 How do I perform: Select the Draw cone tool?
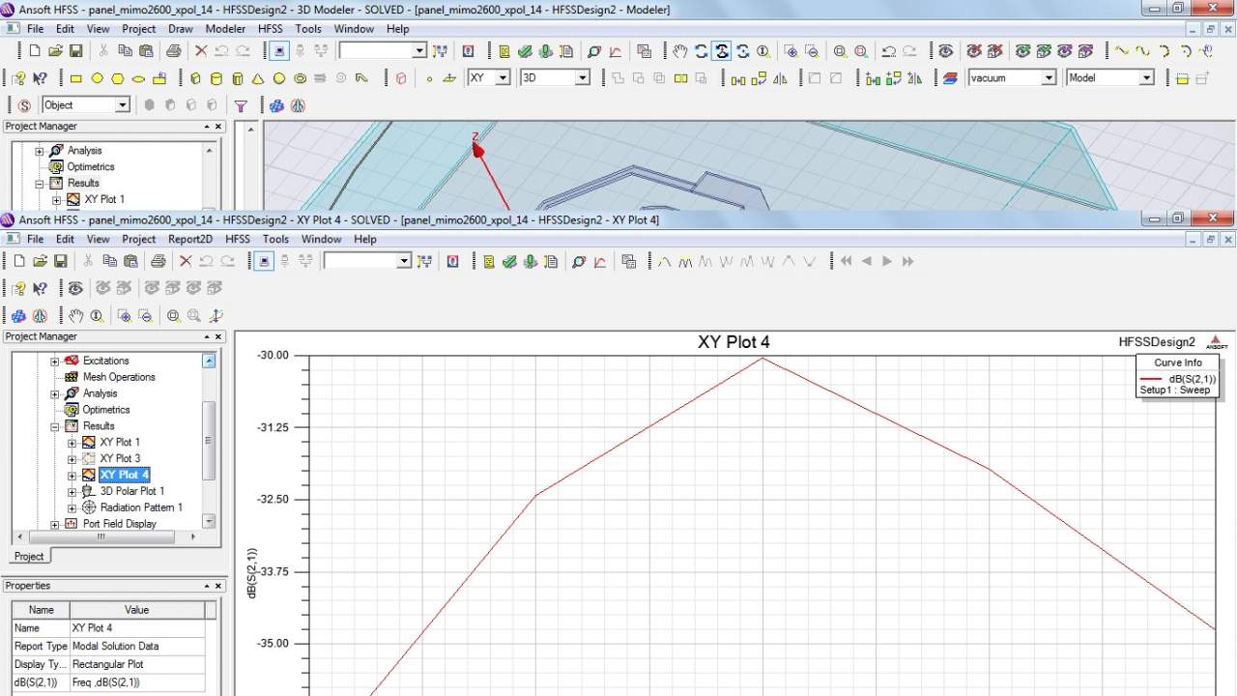click(258, 78)
